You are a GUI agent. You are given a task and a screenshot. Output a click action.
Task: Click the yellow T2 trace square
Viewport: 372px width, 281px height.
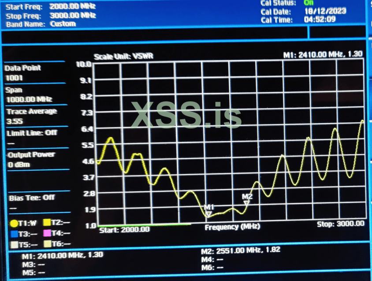47,223
